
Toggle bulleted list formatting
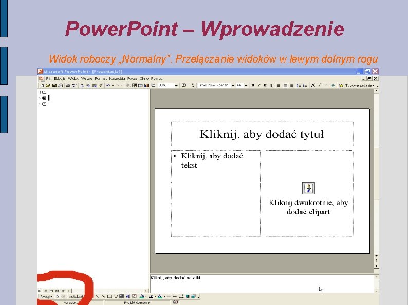point(305,85)
